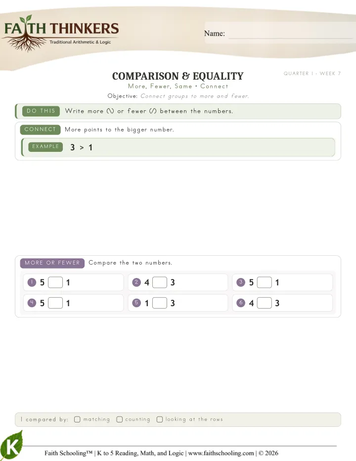This screenshot has width=356, height=461.
Task: Click the DO THIS green label
Action: click(x=41, y=111)
